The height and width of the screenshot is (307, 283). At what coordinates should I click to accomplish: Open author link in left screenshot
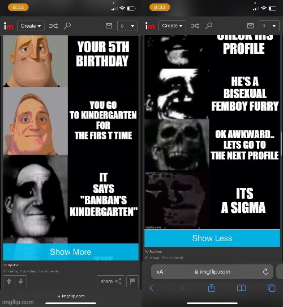coord(14,265)
